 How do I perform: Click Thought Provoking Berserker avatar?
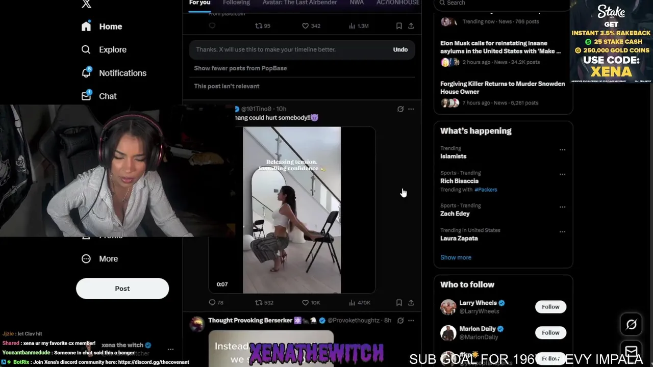coord(197,325)
